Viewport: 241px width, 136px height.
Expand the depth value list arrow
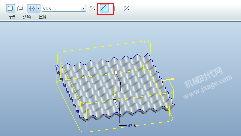[x=83, y=8]
